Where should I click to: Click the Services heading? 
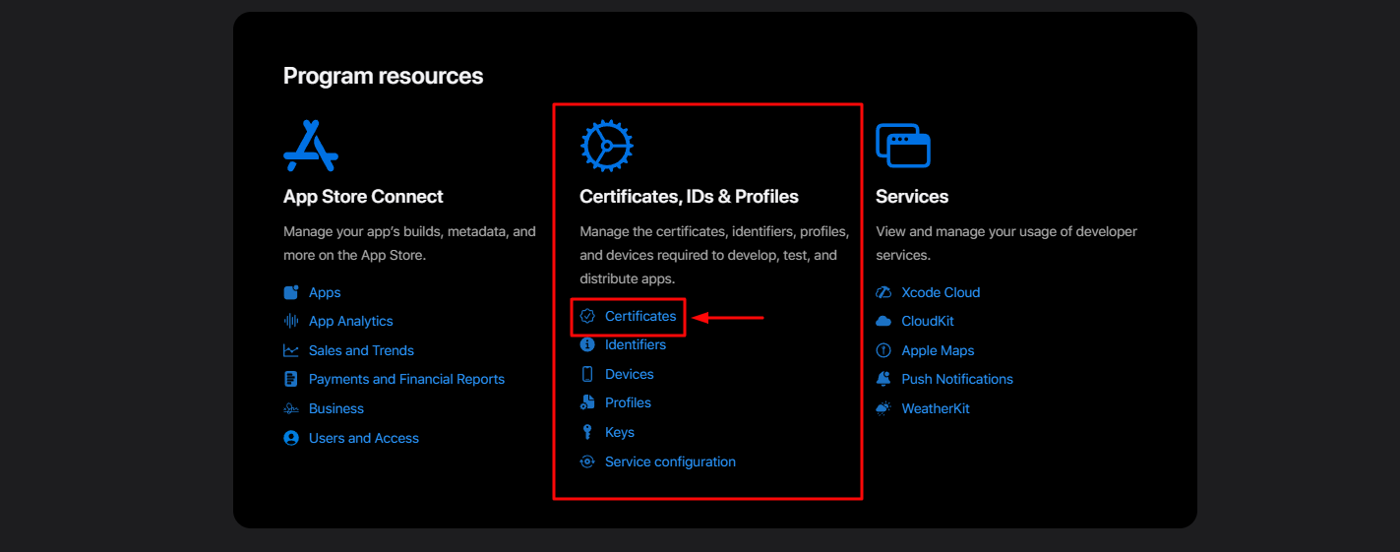click(912, 197)
